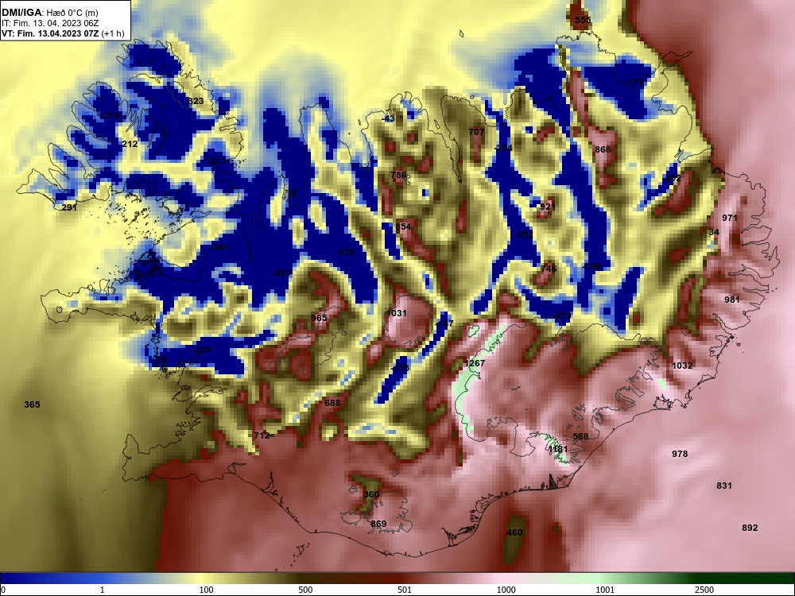Click the map value 568
The height and width of the screenshot is (596, 795).
[x=580, y=436]
